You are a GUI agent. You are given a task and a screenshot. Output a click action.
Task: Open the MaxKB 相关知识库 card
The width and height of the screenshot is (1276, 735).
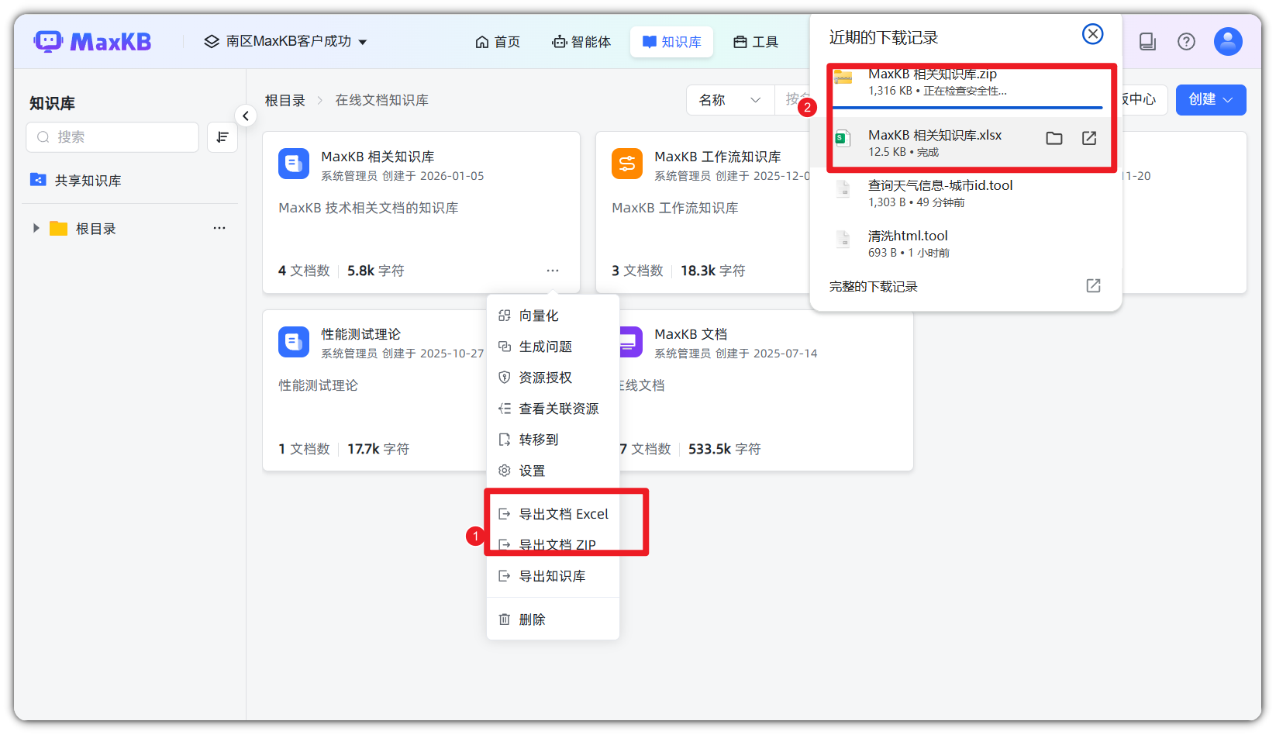tap(421, 212)
